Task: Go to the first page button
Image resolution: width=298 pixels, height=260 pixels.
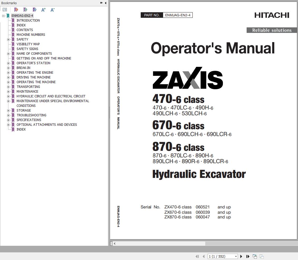Action: click(x=197, y=256)
